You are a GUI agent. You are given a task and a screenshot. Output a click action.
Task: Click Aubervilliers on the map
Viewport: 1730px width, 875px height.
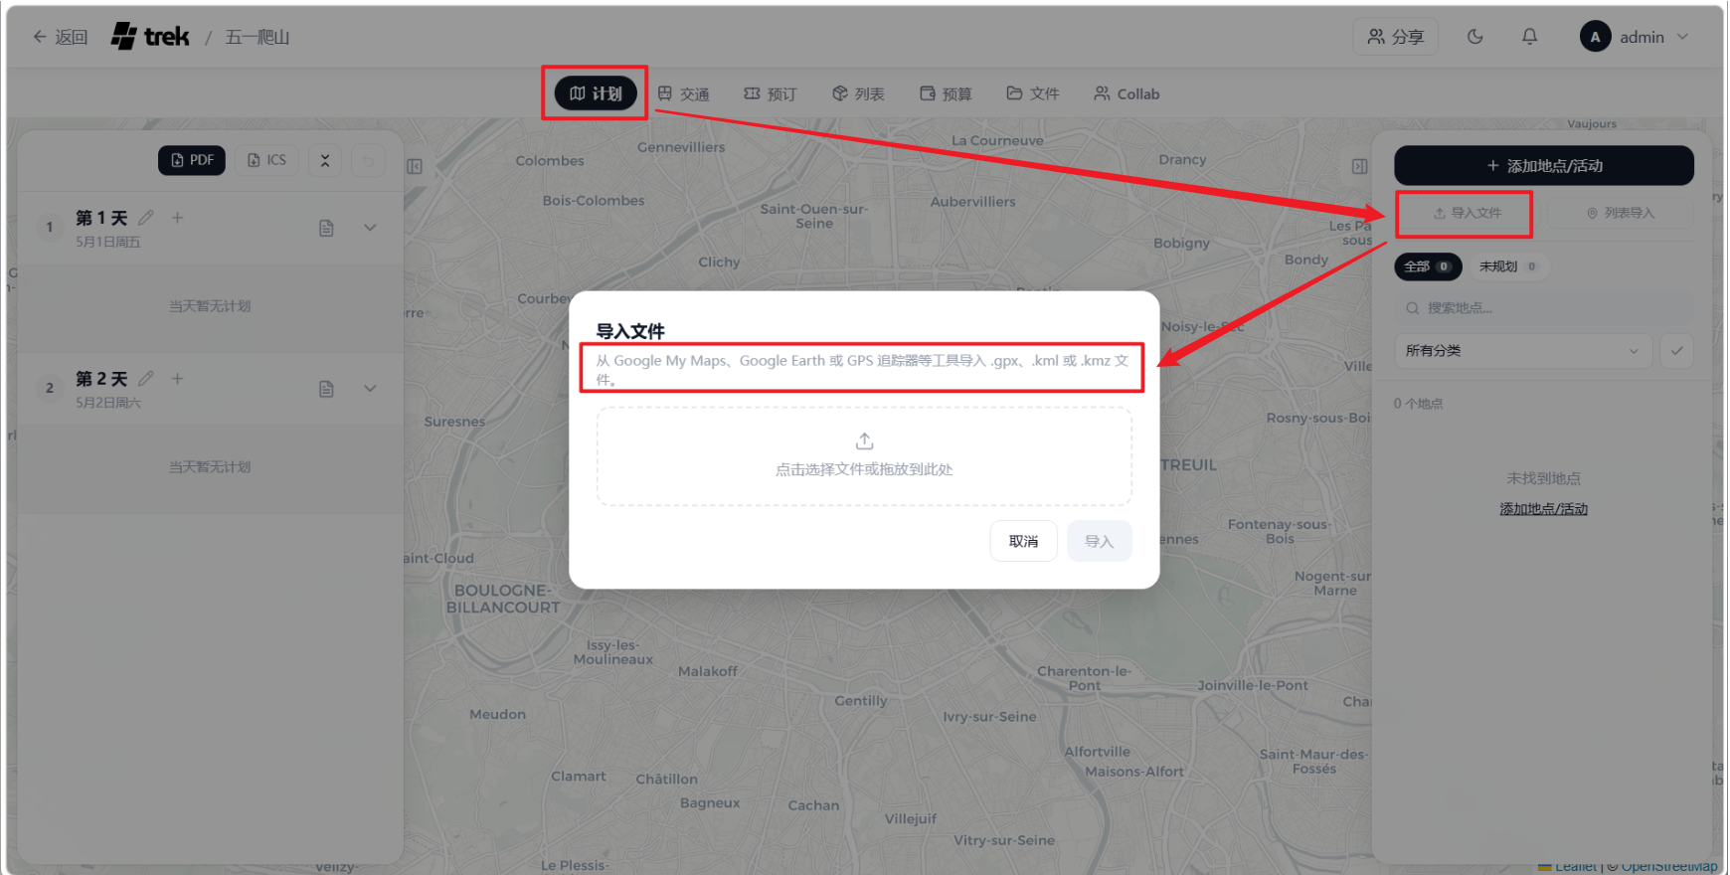973,202
